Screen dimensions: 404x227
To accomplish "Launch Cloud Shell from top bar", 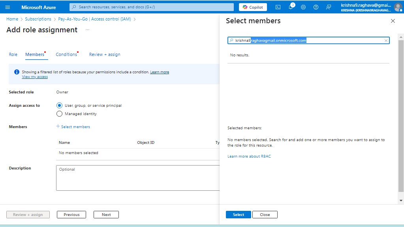I will pos(278,7).
